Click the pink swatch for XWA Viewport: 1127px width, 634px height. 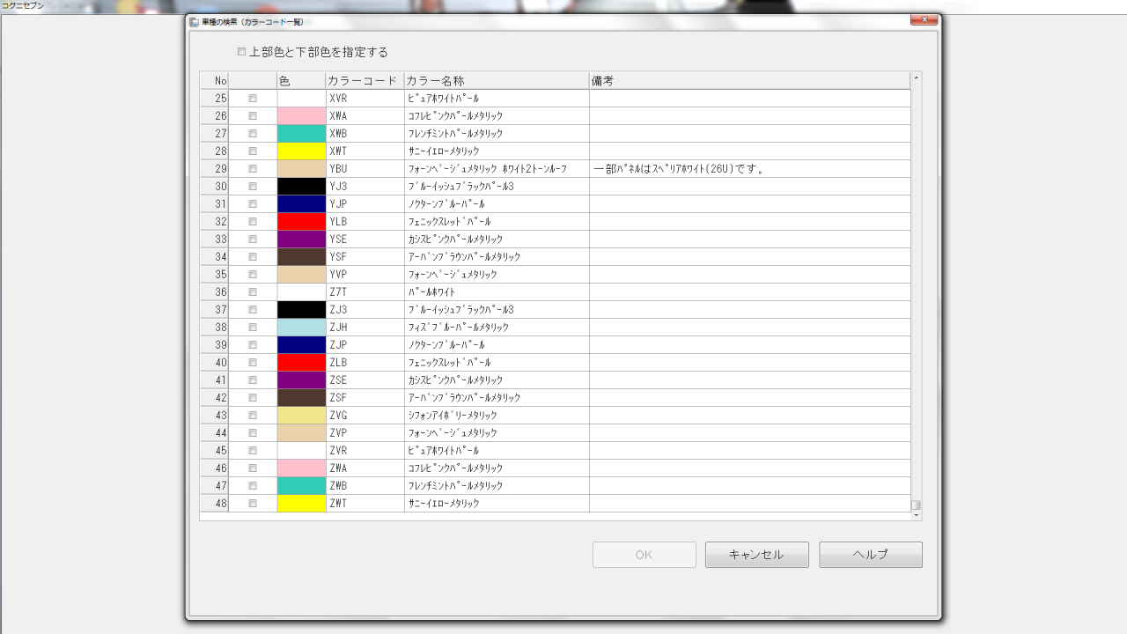point(301,115)
